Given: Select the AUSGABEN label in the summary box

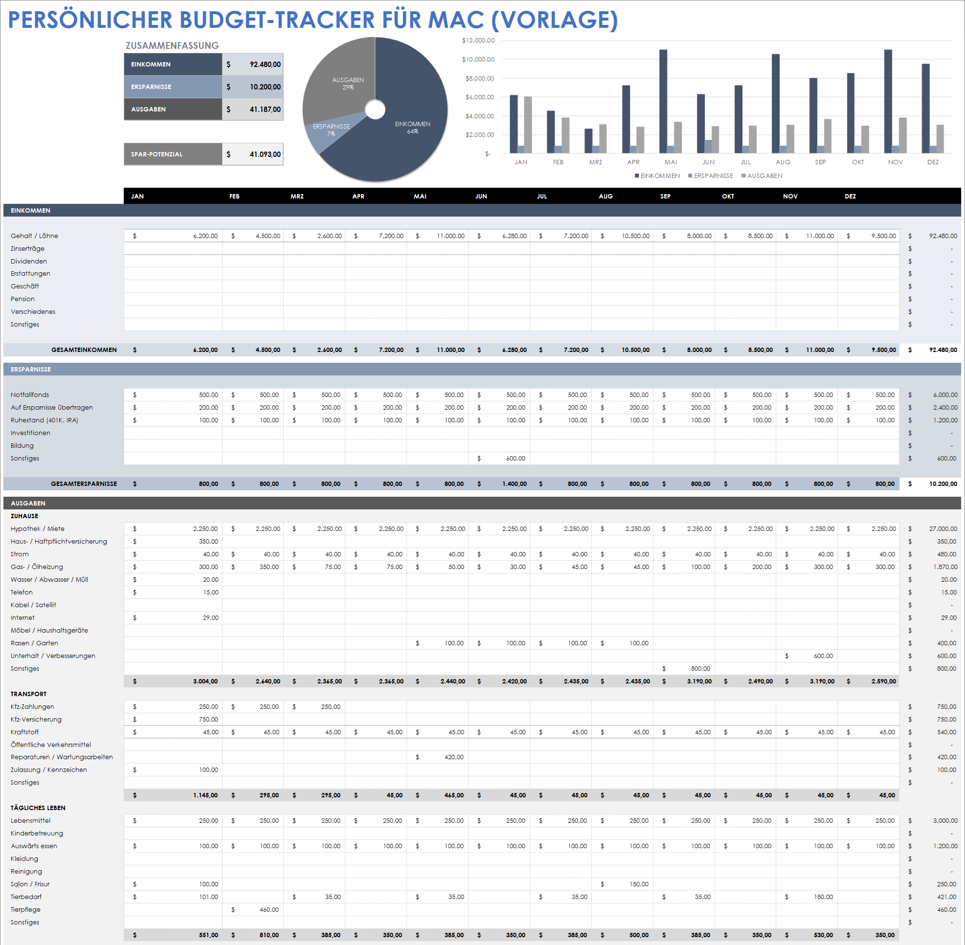Looking at the screenshot, I should click(172, 109).
